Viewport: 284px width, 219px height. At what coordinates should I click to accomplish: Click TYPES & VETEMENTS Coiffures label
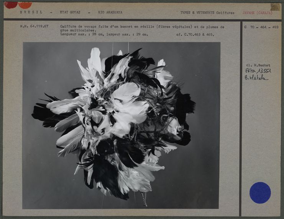[x=207, y=13]
